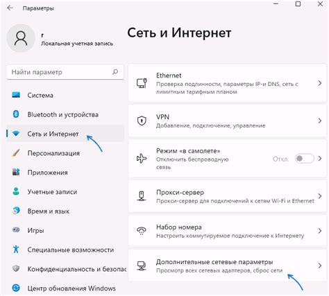
Task: Click the back arrow in the Параметры title bar
Action: [x=10, y=8]
